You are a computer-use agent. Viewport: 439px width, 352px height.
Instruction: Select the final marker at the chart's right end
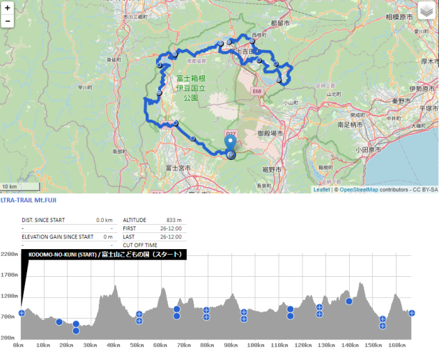pyautogui.click(x=412, y=313)
